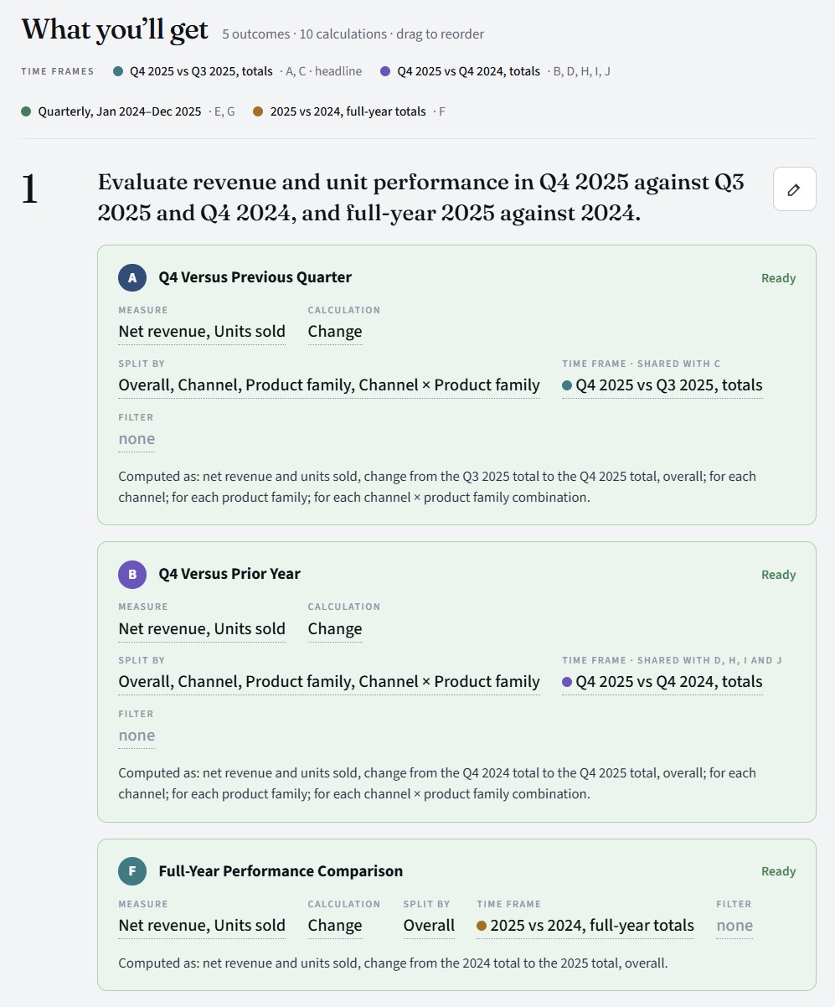Viewport: 835px width, 1007px height.
Task: Click Filter none field in card A
Action: click(137, 439)
